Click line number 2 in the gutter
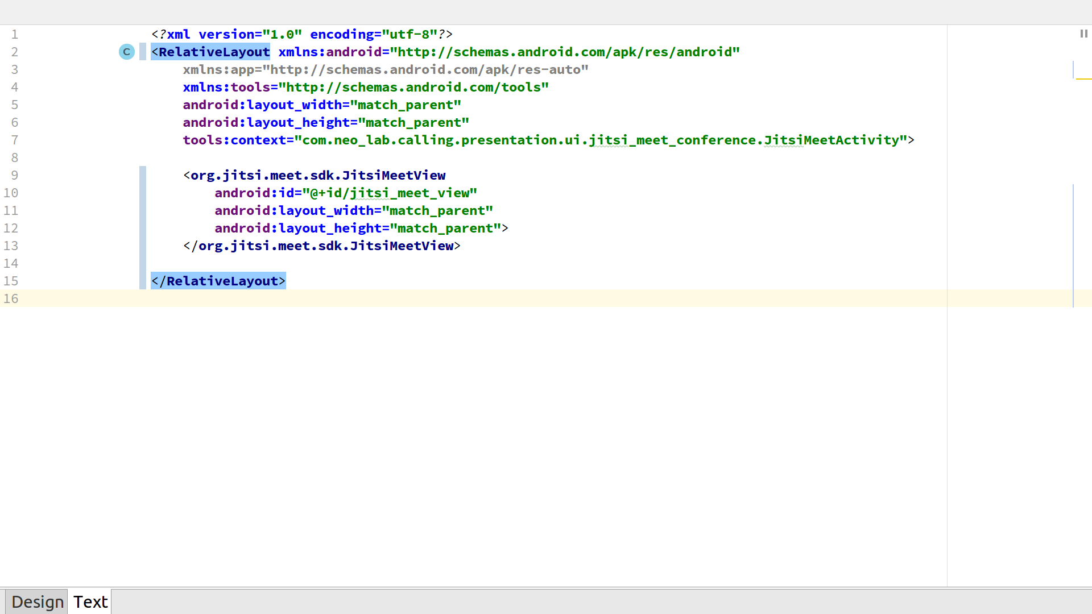The image size is (1092, 614). pos(15,52)
